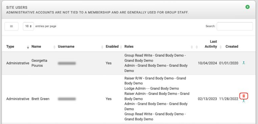Image resolution: width=258 pixels, height=124 pixels.
Task: Click the SITE USERS panel heading
Action: click(x=17, y=8)
